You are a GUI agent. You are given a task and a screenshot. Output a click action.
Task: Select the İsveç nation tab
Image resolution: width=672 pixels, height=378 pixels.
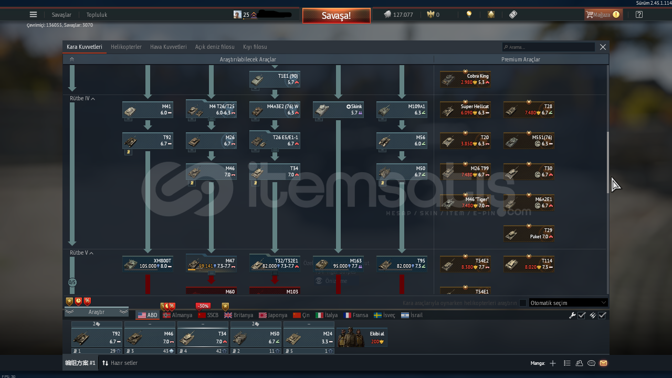tap(385, 315)
